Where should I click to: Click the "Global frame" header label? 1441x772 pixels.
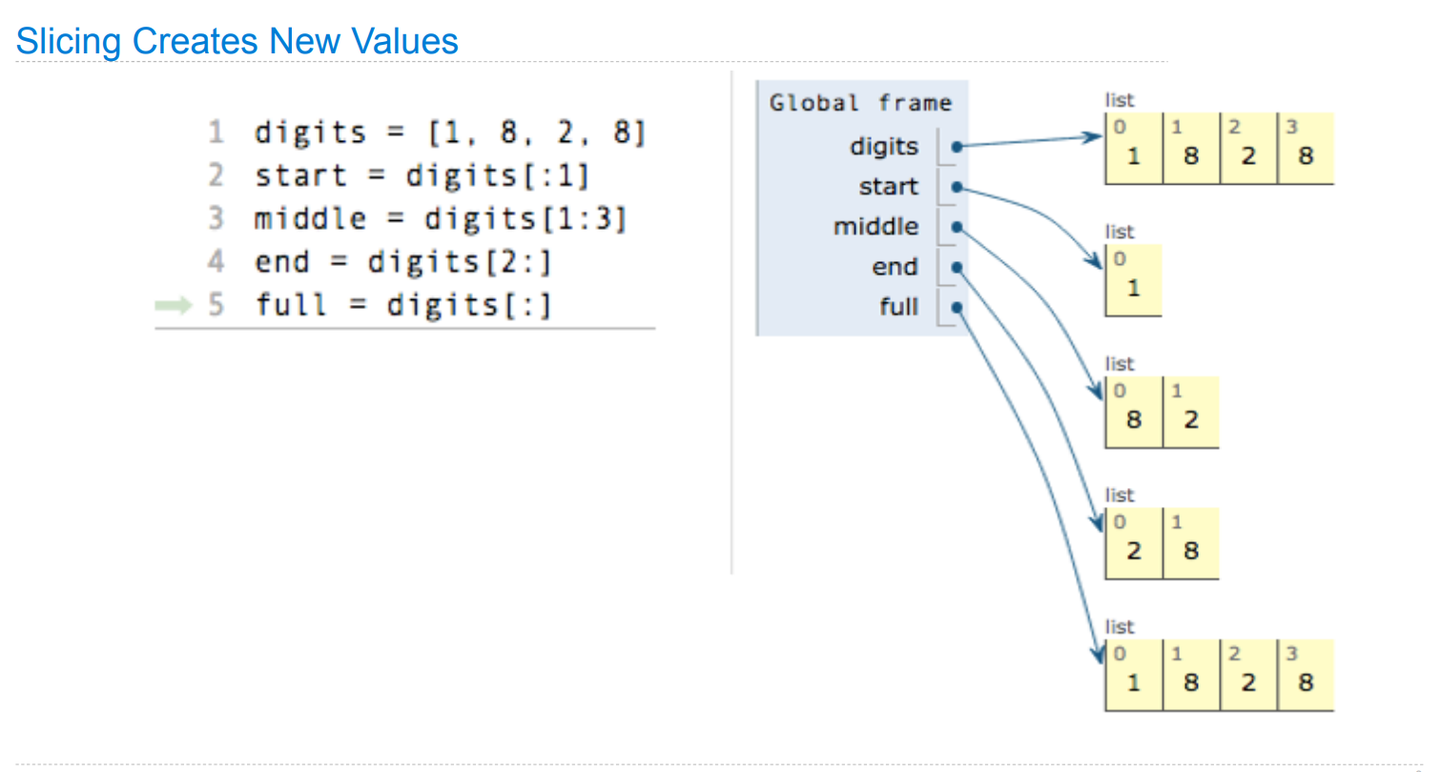(860, 103)
